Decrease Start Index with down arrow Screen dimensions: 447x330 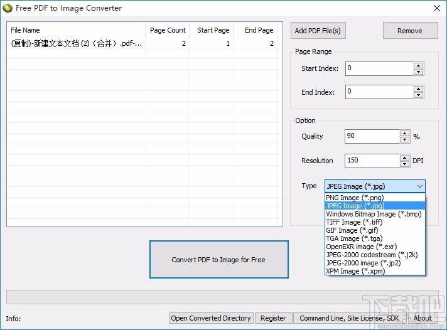click(x=419, y=72)
